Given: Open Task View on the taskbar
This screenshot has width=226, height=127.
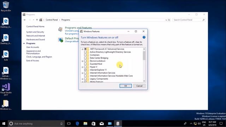Looking at the screenshot, I should pyautogui.click(x=69, y=123).
